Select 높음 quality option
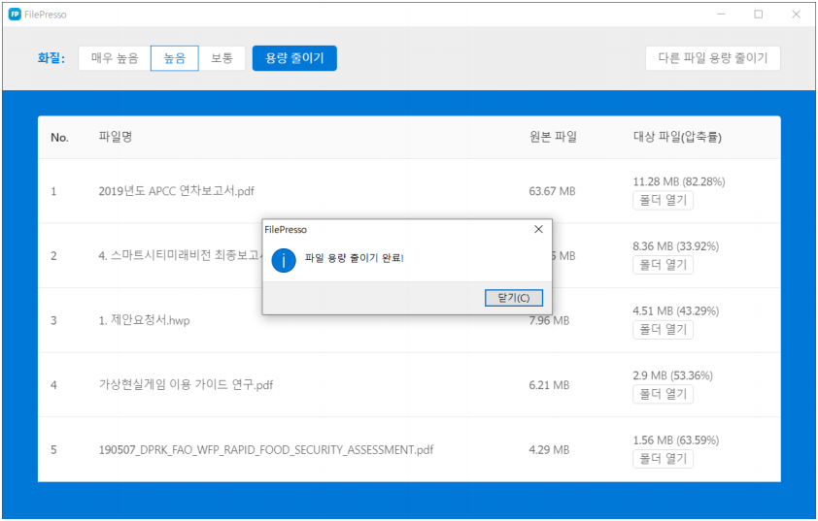The width and height of the screenshot is (818, 521). tap(175, 58)
